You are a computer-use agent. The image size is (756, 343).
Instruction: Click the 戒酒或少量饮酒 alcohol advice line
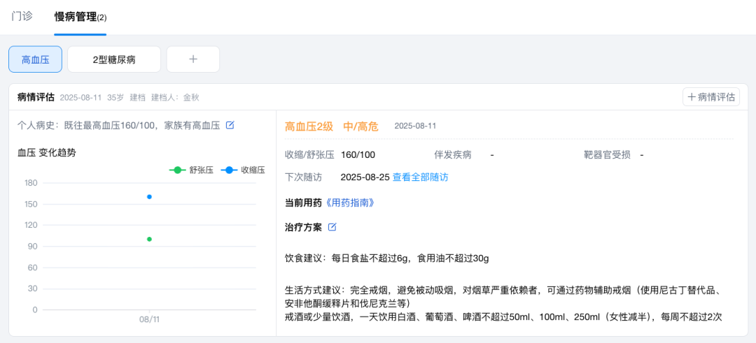click(x=503, y=316)
